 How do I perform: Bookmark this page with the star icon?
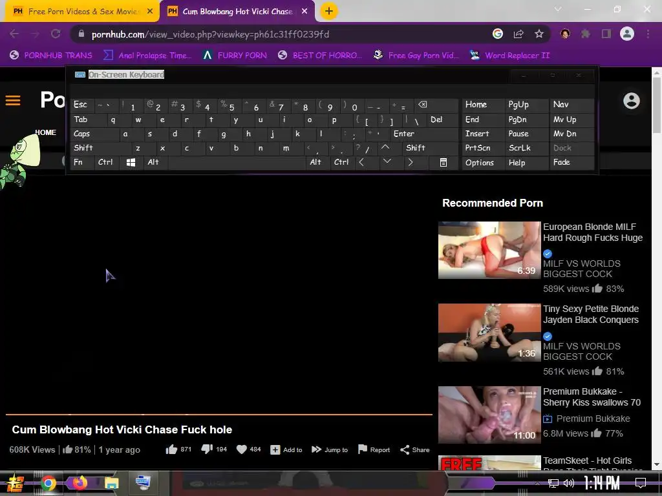(x=539, y=34)
